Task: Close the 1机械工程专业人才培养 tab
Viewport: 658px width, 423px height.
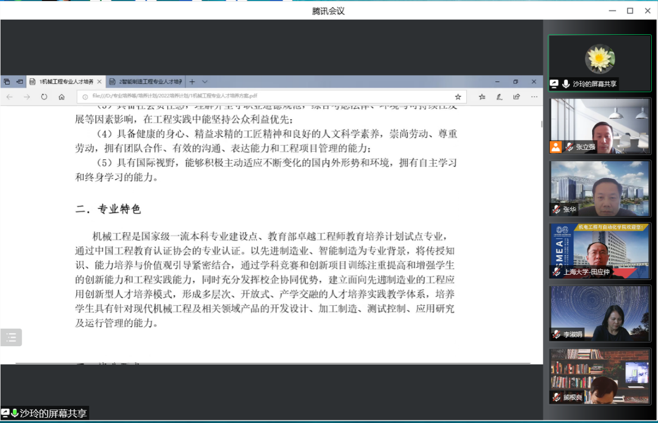Action: pyautogui.click(x=99, y=82)
